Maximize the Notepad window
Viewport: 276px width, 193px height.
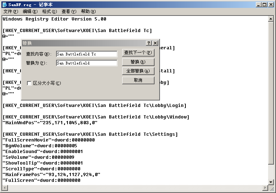264,5
